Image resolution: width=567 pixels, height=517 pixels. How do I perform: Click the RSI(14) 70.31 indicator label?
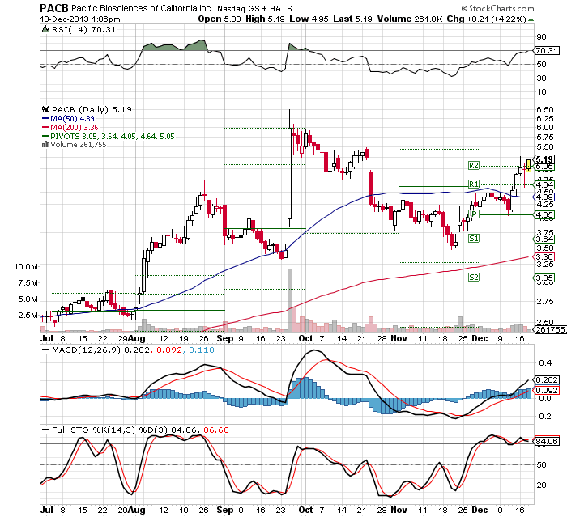[x=84, y=30]
